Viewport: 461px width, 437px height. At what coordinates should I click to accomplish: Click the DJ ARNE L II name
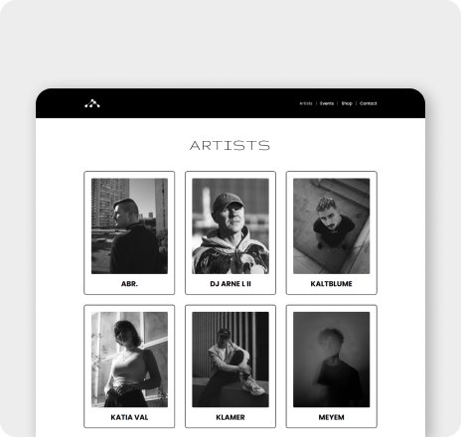(x=230, y=284)
